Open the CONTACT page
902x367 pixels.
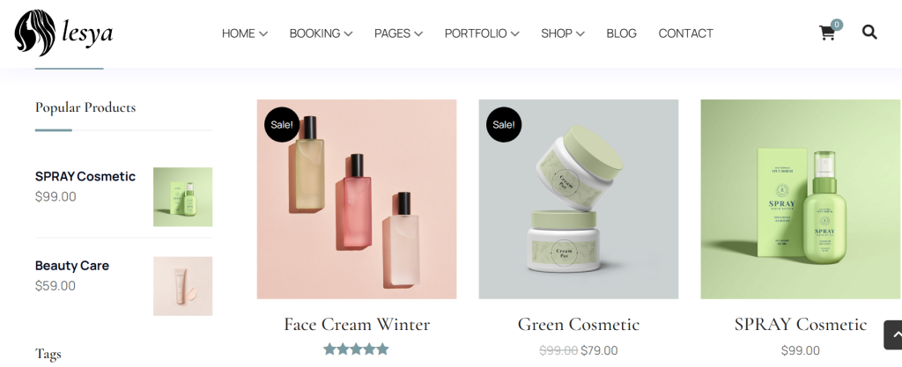685,33
